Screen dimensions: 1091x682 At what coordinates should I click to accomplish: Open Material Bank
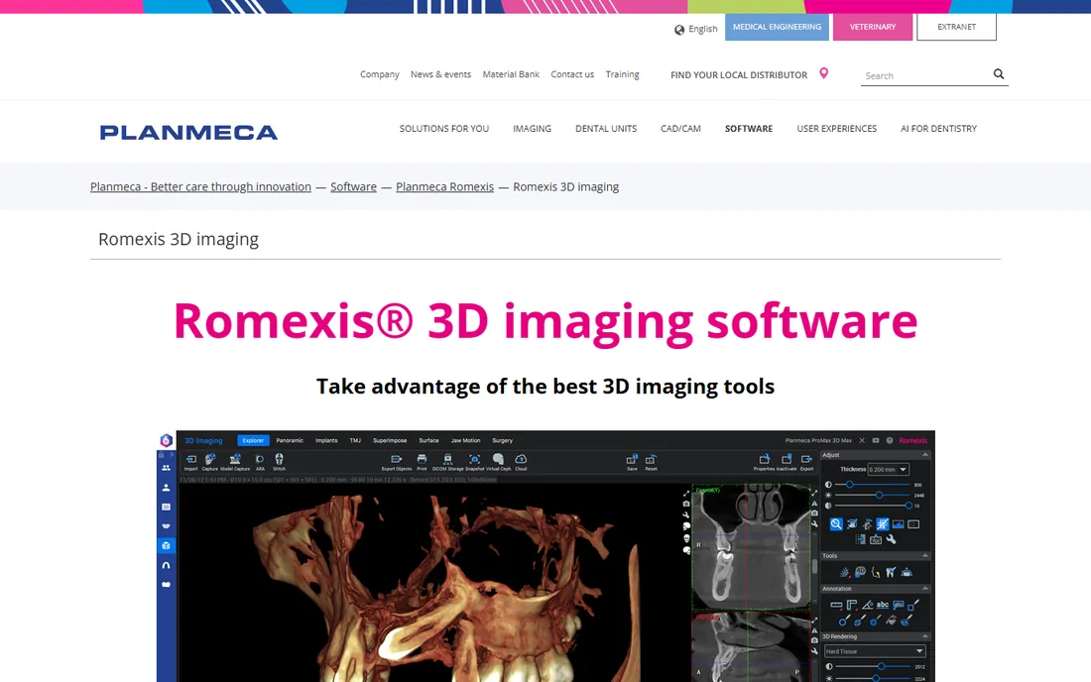511,74
